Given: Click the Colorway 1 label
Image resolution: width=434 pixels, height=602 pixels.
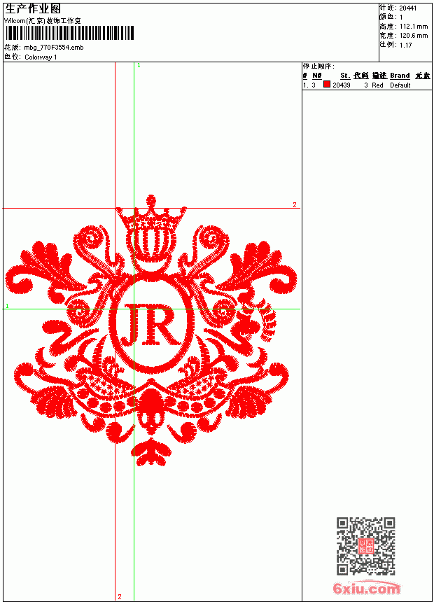Looking at the screenshot, I should pyautogui.click(x=41, y=57).
